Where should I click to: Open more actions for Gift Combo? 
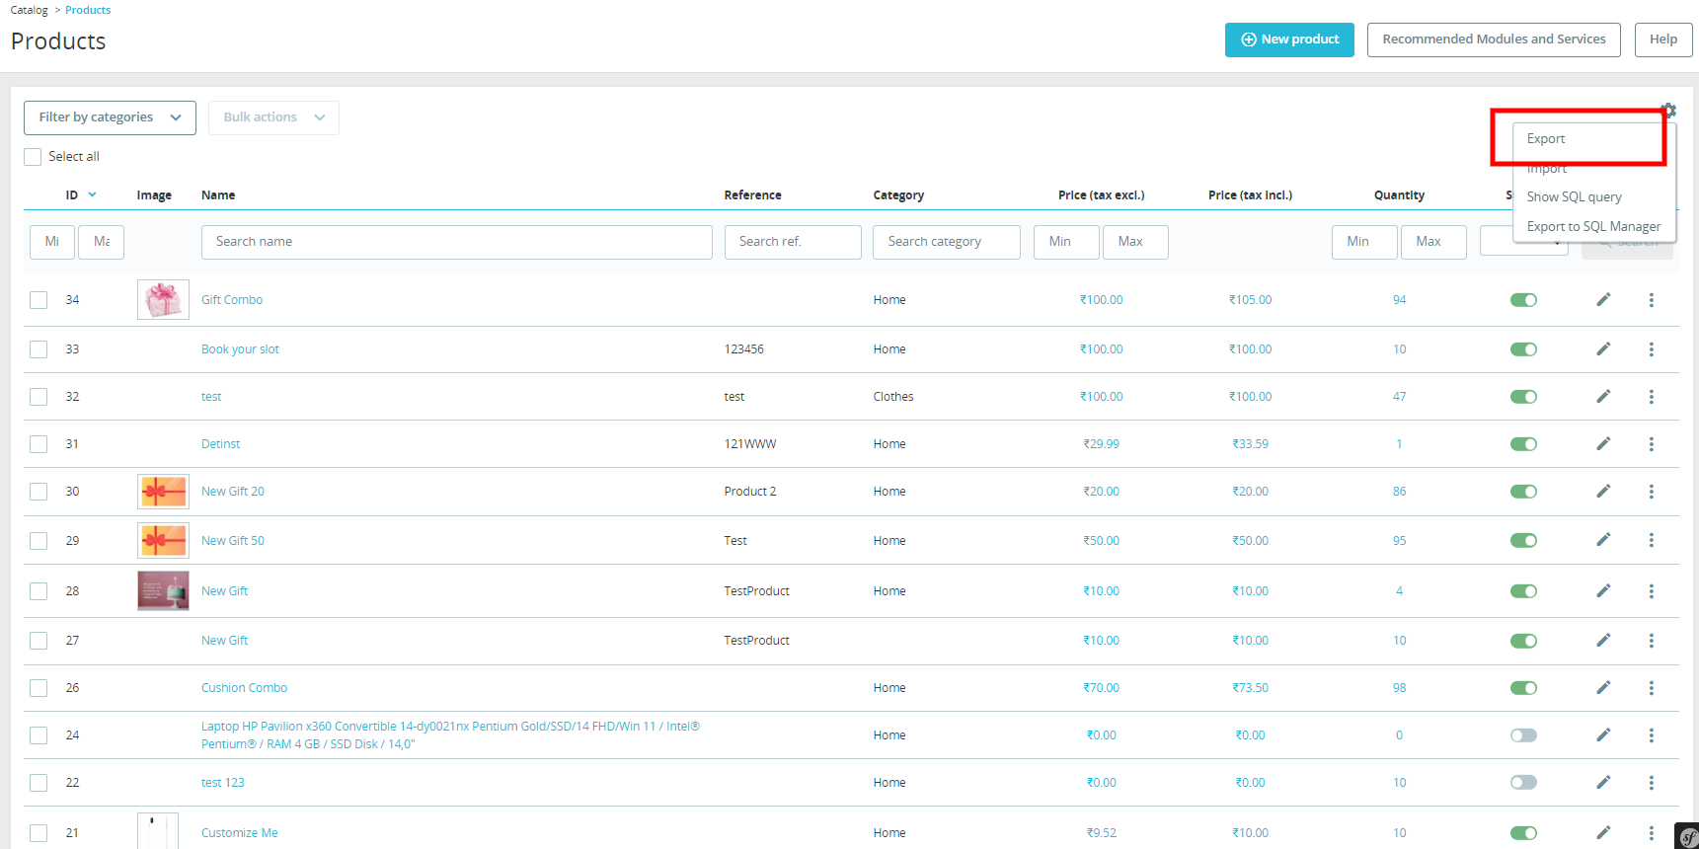pyautogui.click(x=1651, y=300)
